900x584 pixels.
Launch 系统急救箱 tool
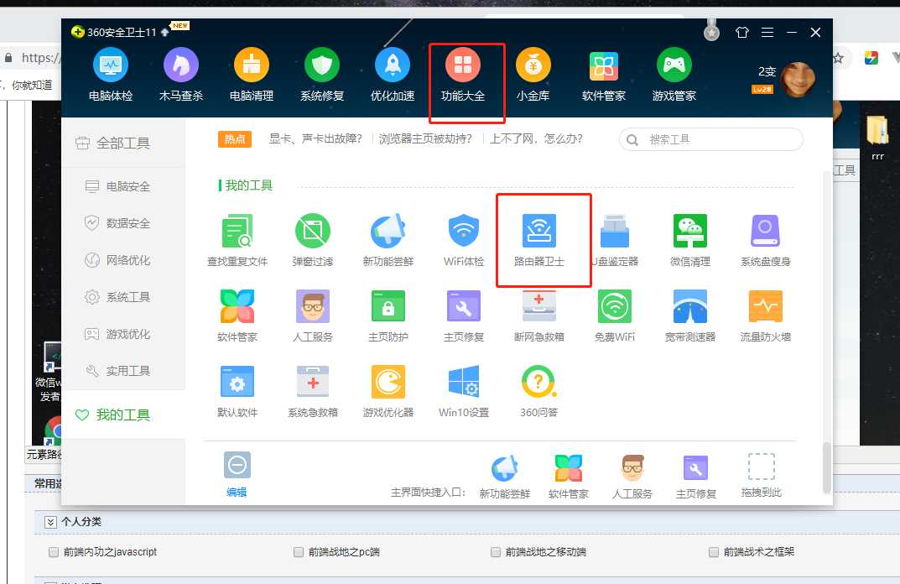pos(313,392)
